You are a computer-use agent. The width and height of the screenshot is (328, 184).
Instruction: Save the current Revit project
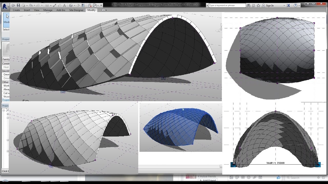pos(19,5)
